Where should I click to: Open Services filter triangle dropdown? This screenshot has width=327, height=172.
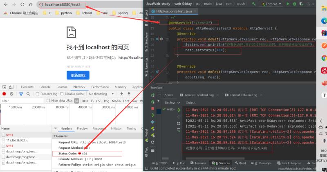point(159,101)
